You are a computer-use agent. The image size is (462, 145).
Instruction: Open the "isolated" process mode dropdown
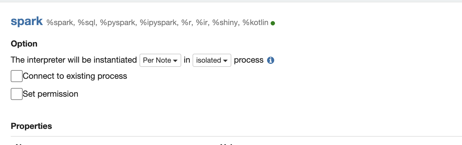pyautogui.click(x=212, y=60)
